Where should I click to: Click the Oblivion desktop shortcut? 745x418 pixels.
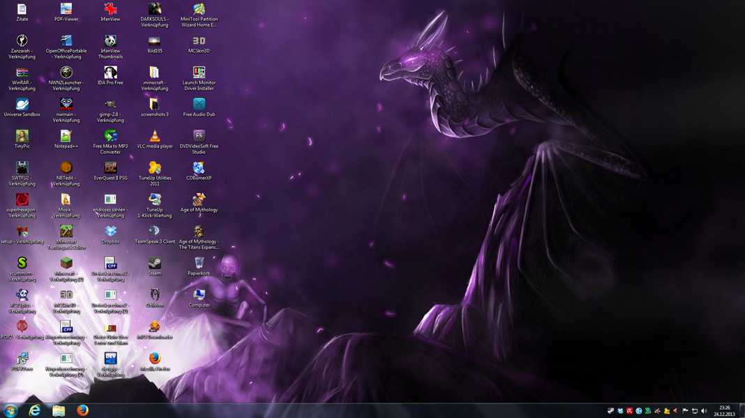(155, 295)
